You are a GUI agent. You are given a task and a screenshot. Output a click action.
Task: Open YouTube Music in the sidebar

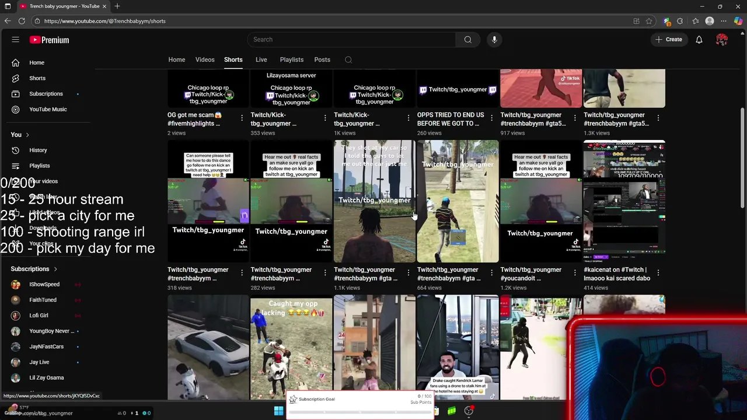coord(48,109)
